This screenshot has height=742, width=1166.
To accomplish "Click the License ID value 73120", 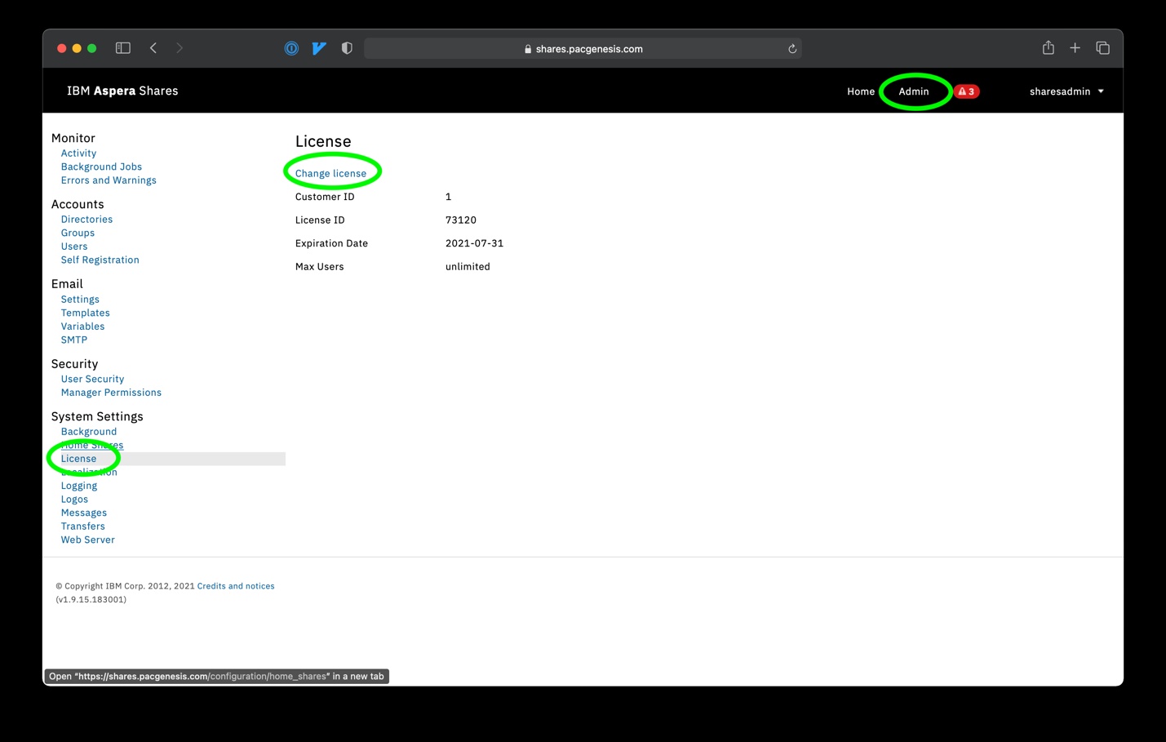I will click(x=461, y=220).
